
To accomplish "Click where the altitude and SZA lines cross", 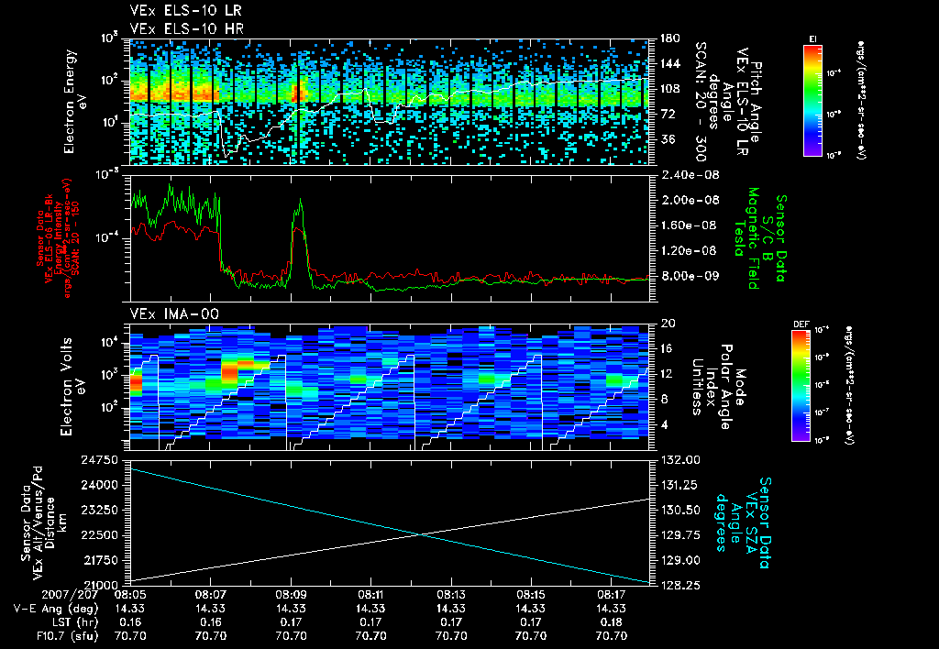I will point(422,534).
